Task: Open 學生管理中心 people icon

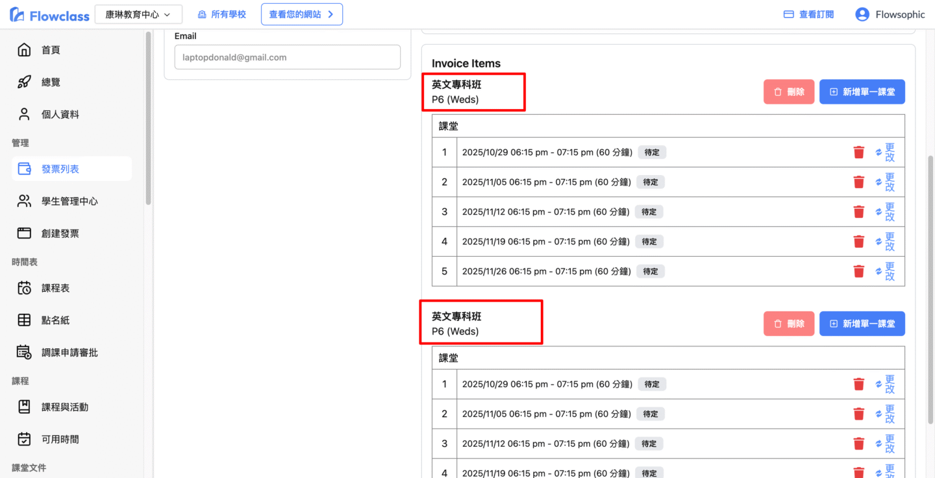Action: pyautogui.click(x=24, y=201)
